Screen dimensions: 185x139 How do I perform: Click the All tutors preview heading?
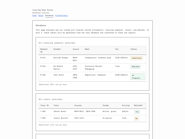coord(50,100)
